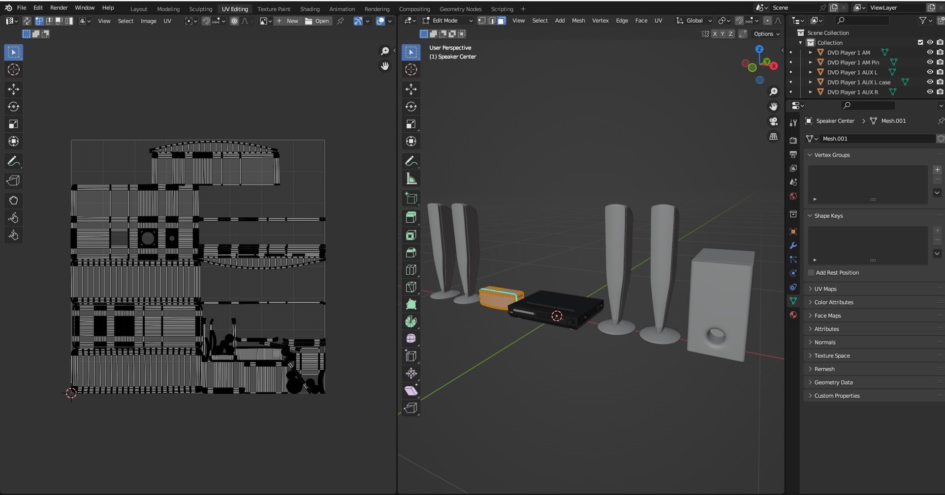Enable the Add Rest Position checkbox
The width and height of the screenshot is (945, 495).
tap(811, 273)
